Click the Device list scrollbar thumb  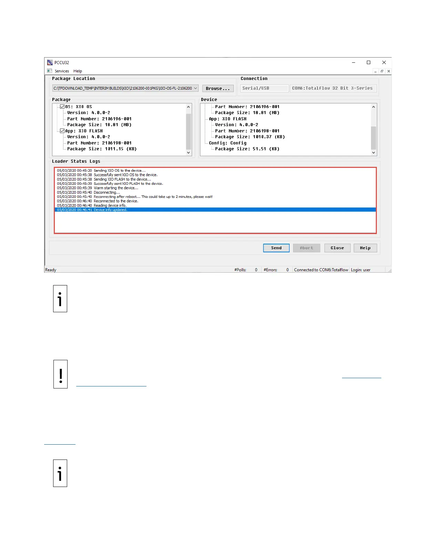[374, 138]
